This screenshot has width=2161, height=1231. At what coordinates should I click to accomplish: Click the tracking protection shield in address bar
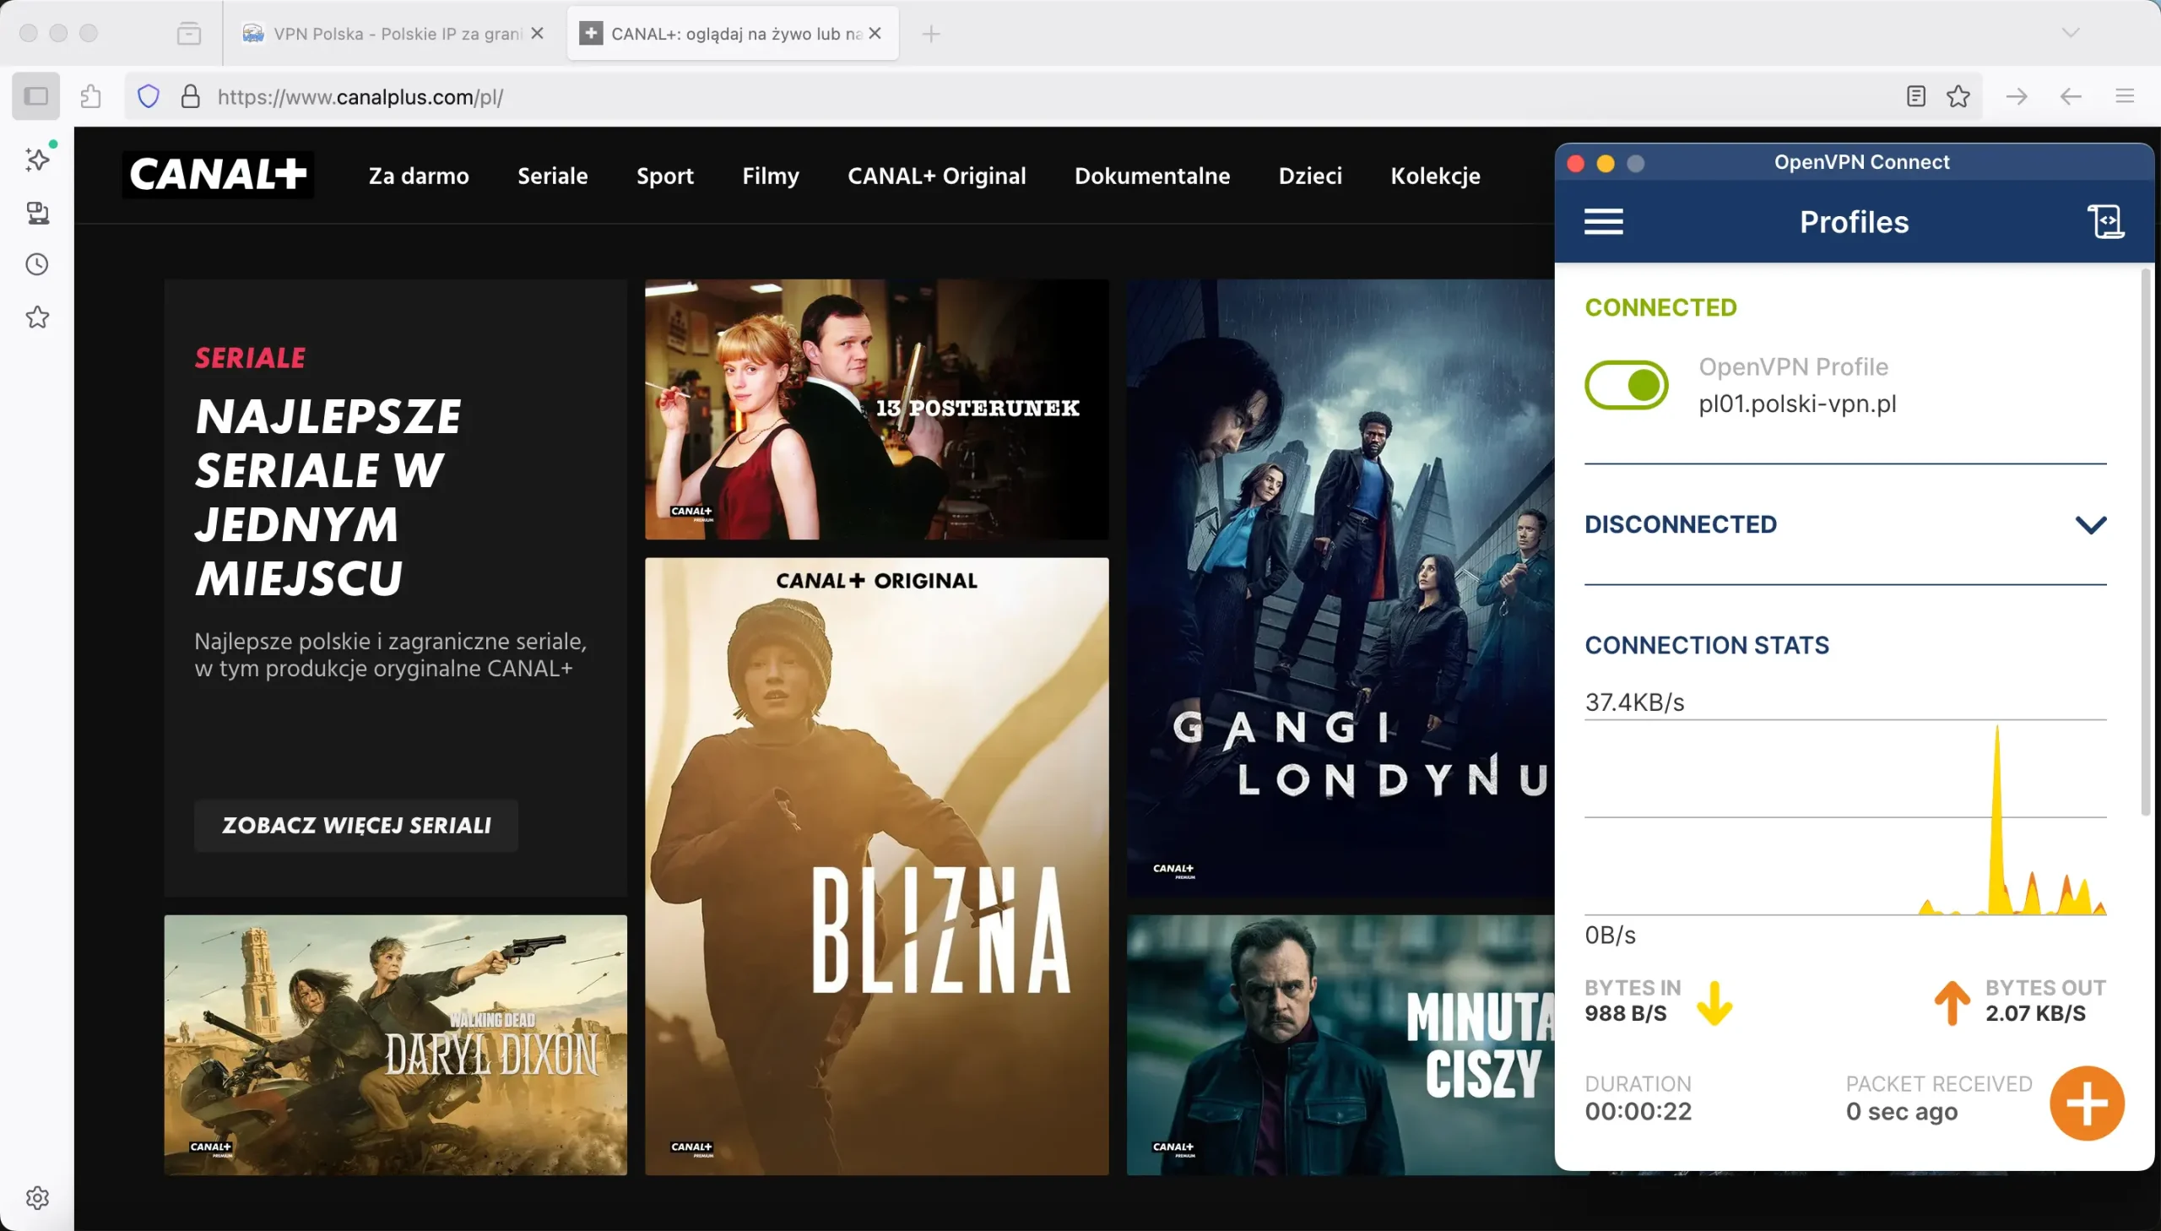tap(148, 95)
